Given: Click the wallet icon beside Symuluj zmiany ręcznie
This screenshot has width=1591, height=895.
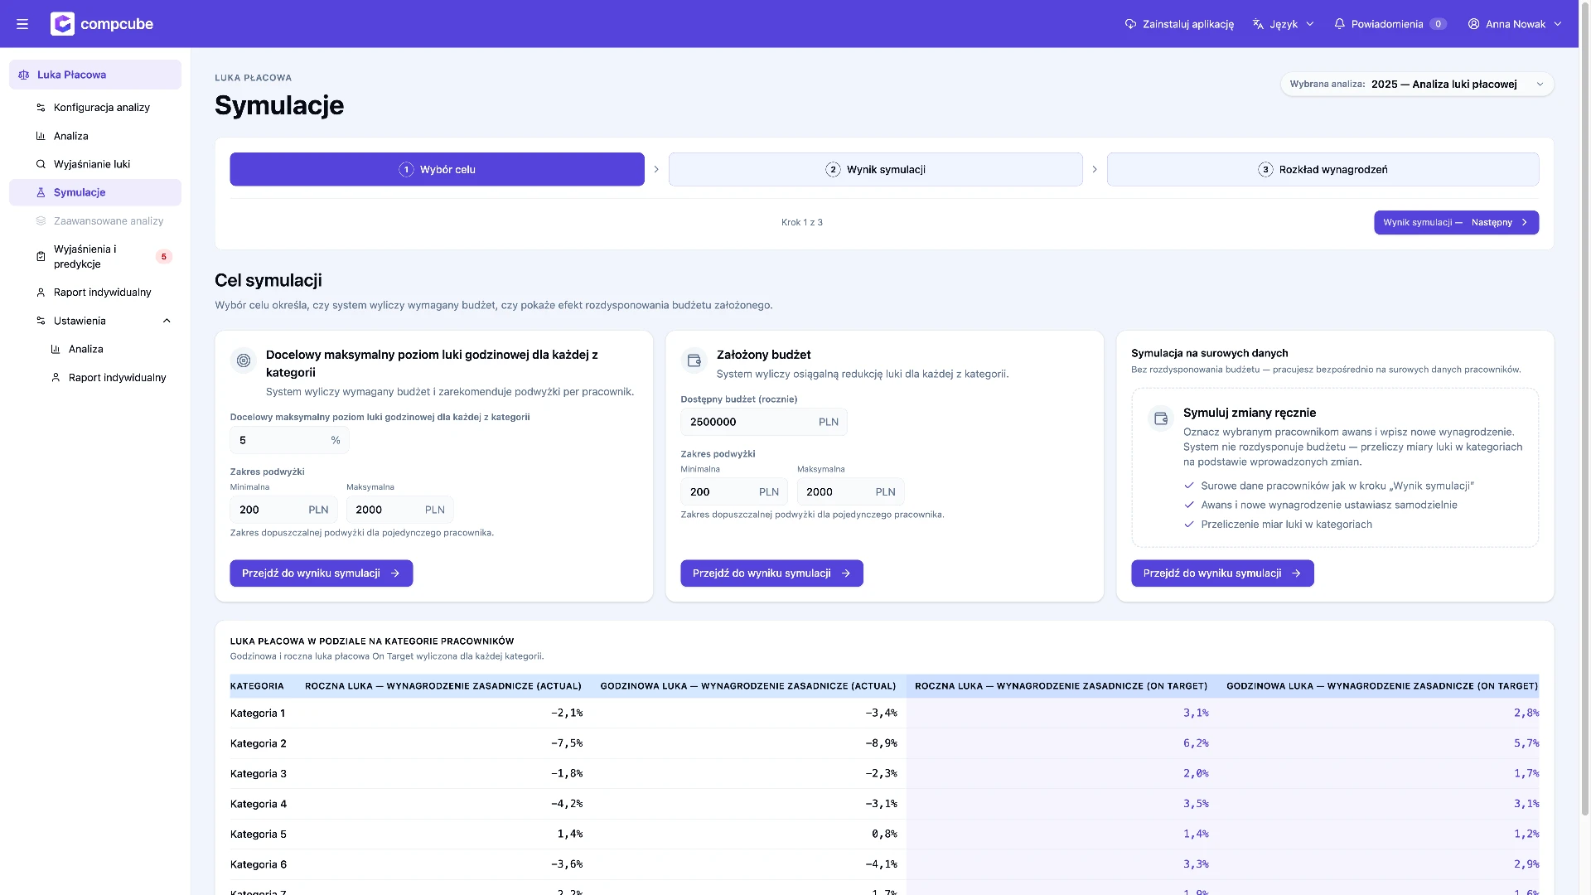Looking at the screenshot, I should point(1161,418).
